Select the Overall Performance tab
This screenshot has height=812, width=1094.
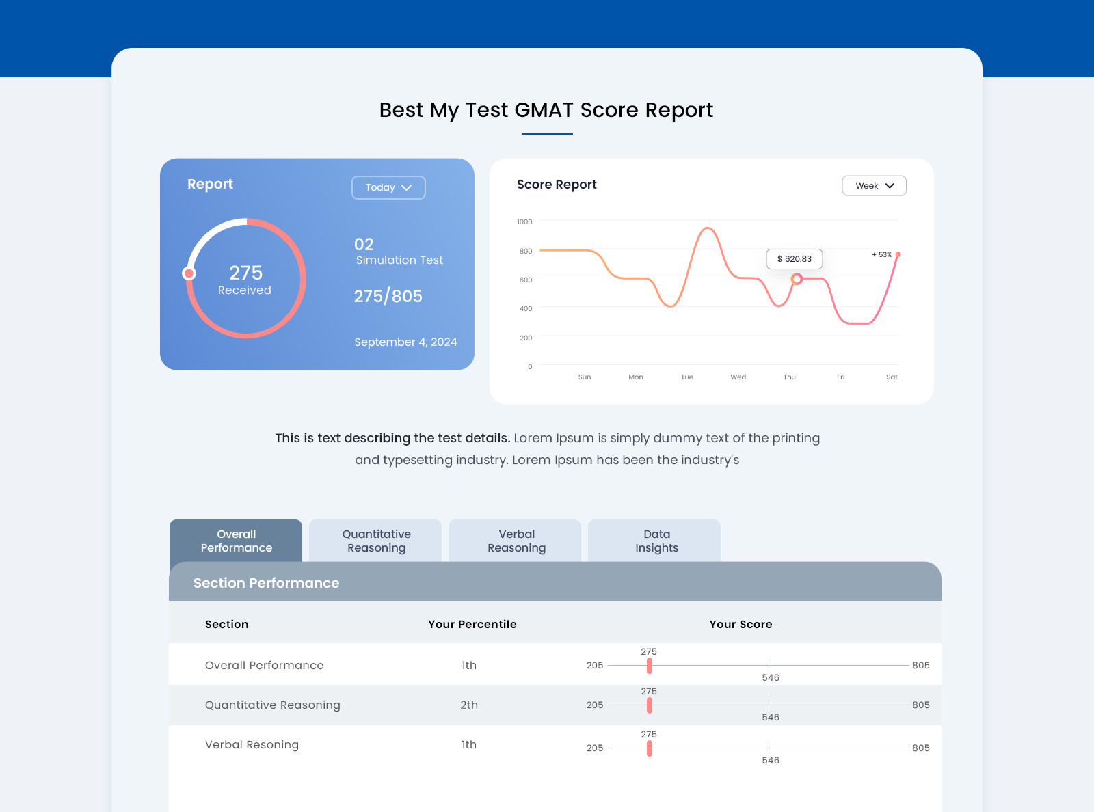tap(236, 541)
